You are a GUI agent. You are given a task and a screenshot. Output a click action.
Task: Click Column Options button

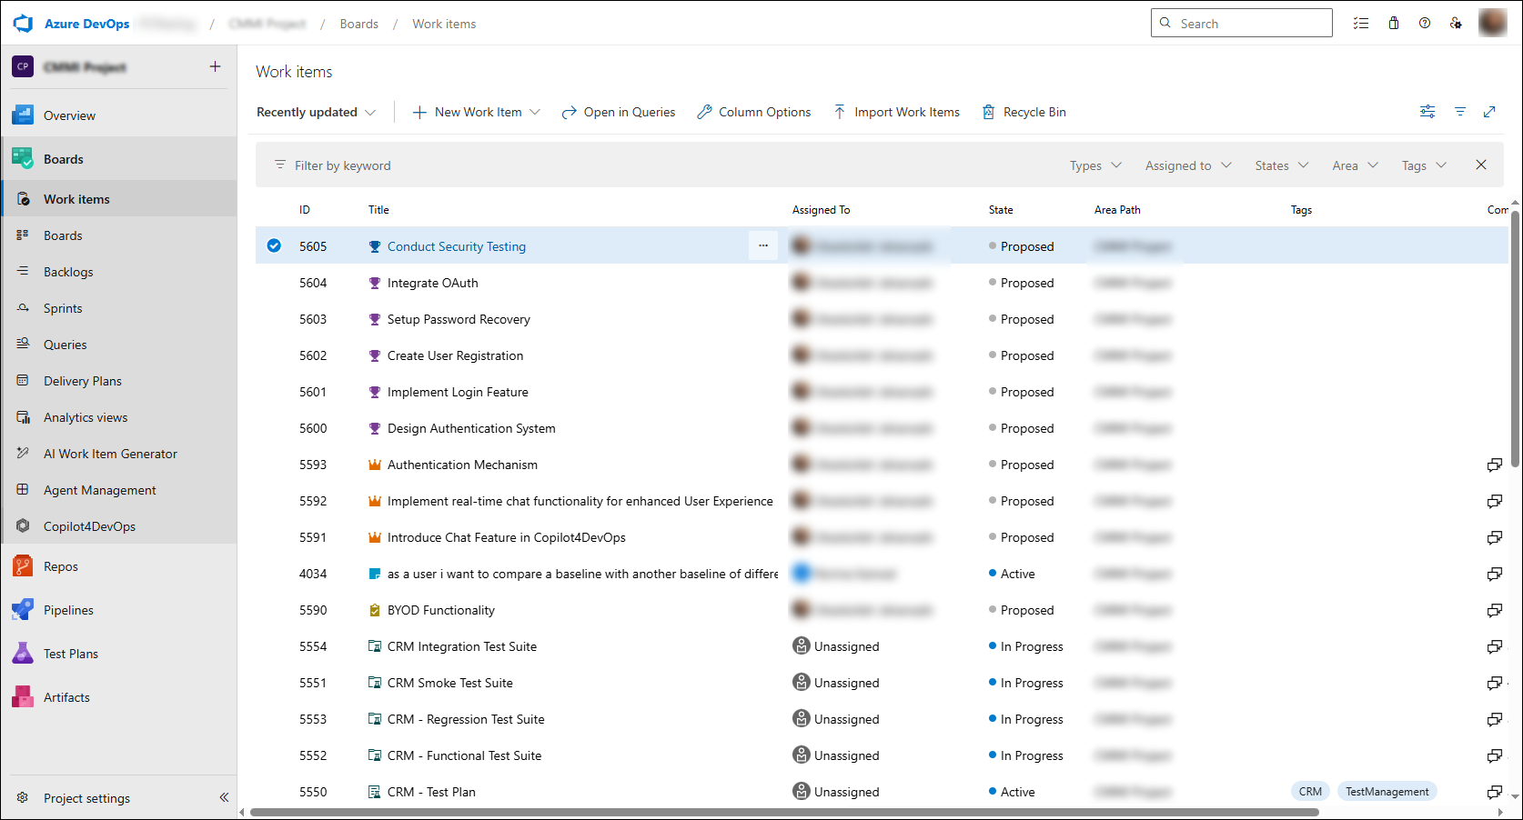point(754,112)
